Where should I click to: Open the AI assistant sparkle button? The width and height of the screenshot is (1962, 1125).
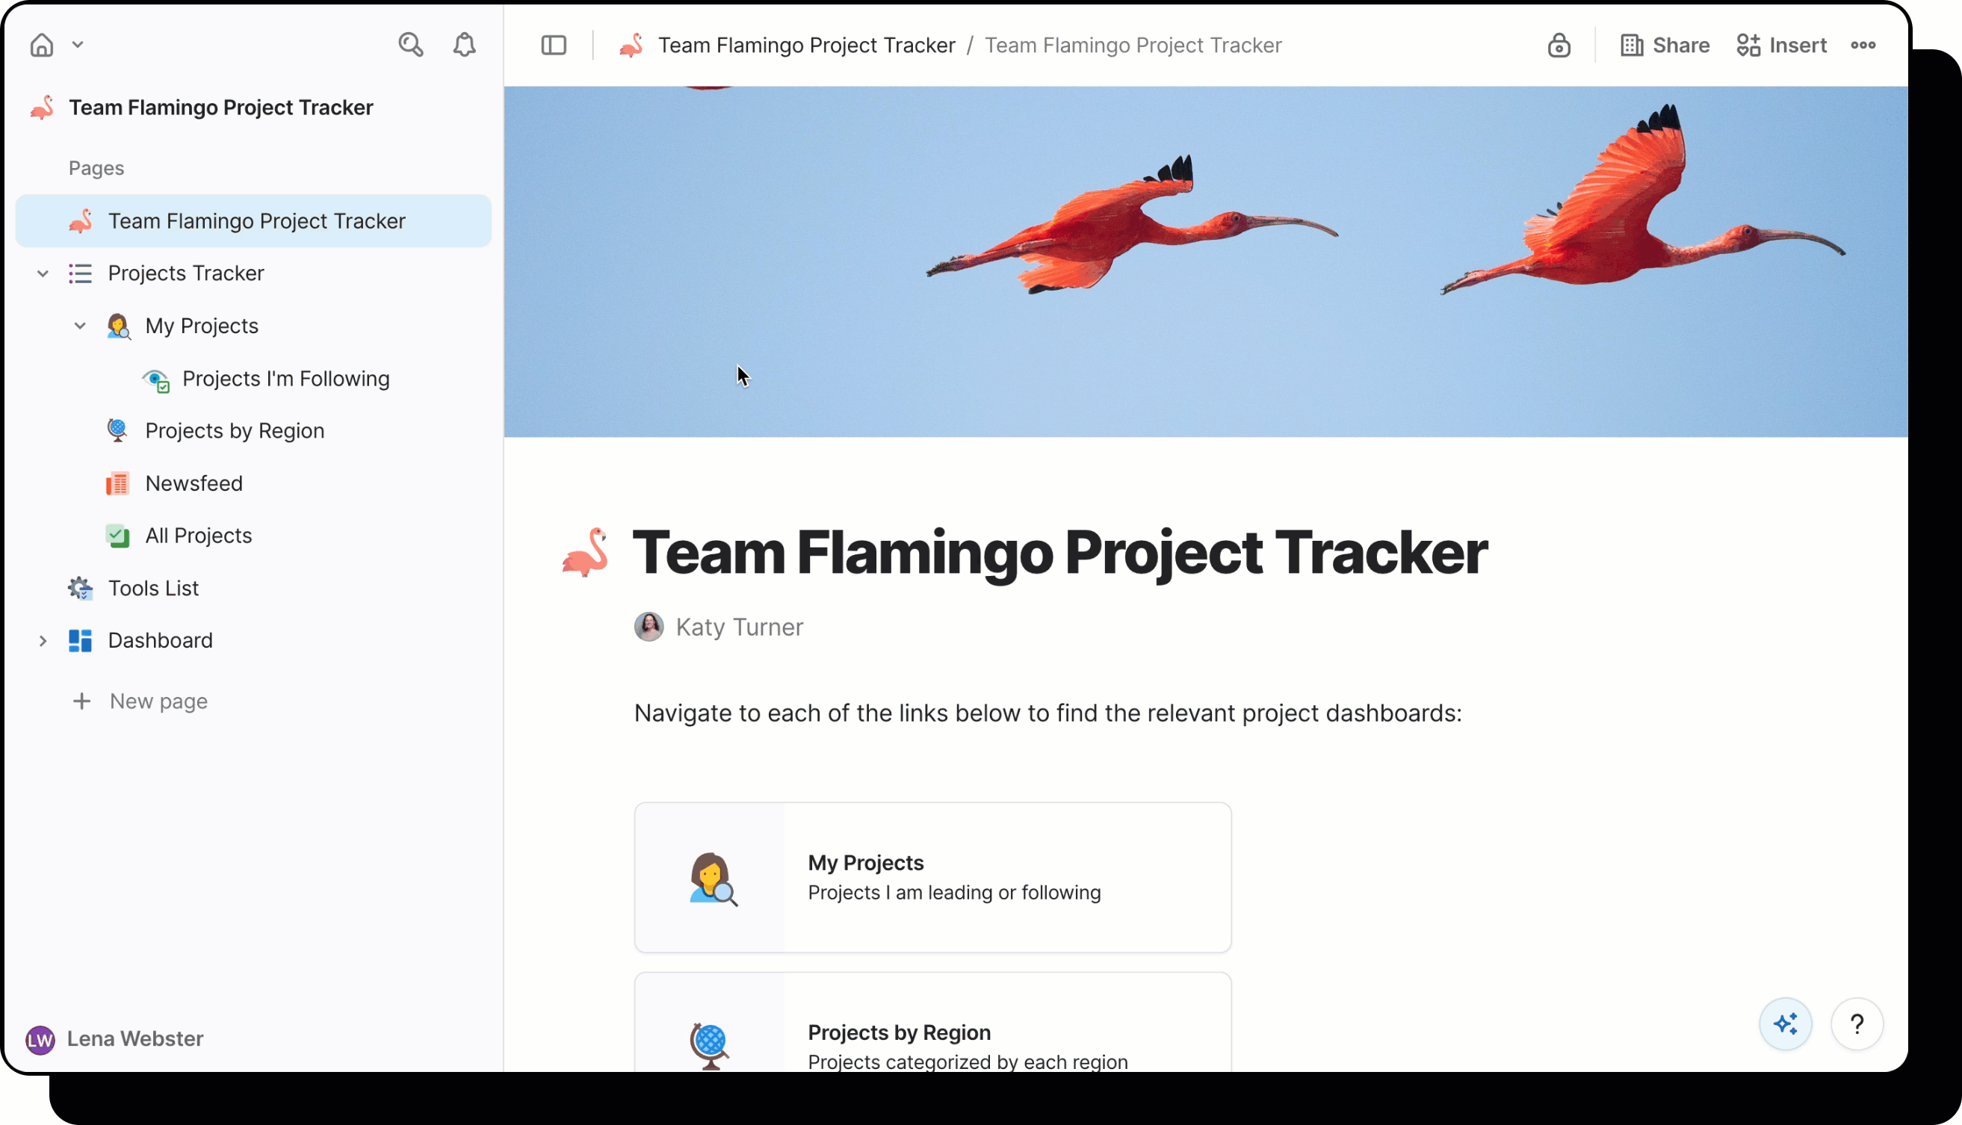1785,1024
